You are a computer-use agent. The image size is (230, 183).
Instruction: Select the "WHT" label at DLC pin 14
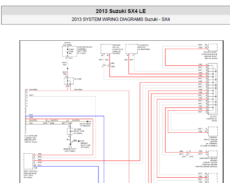[x=31, y=95]
